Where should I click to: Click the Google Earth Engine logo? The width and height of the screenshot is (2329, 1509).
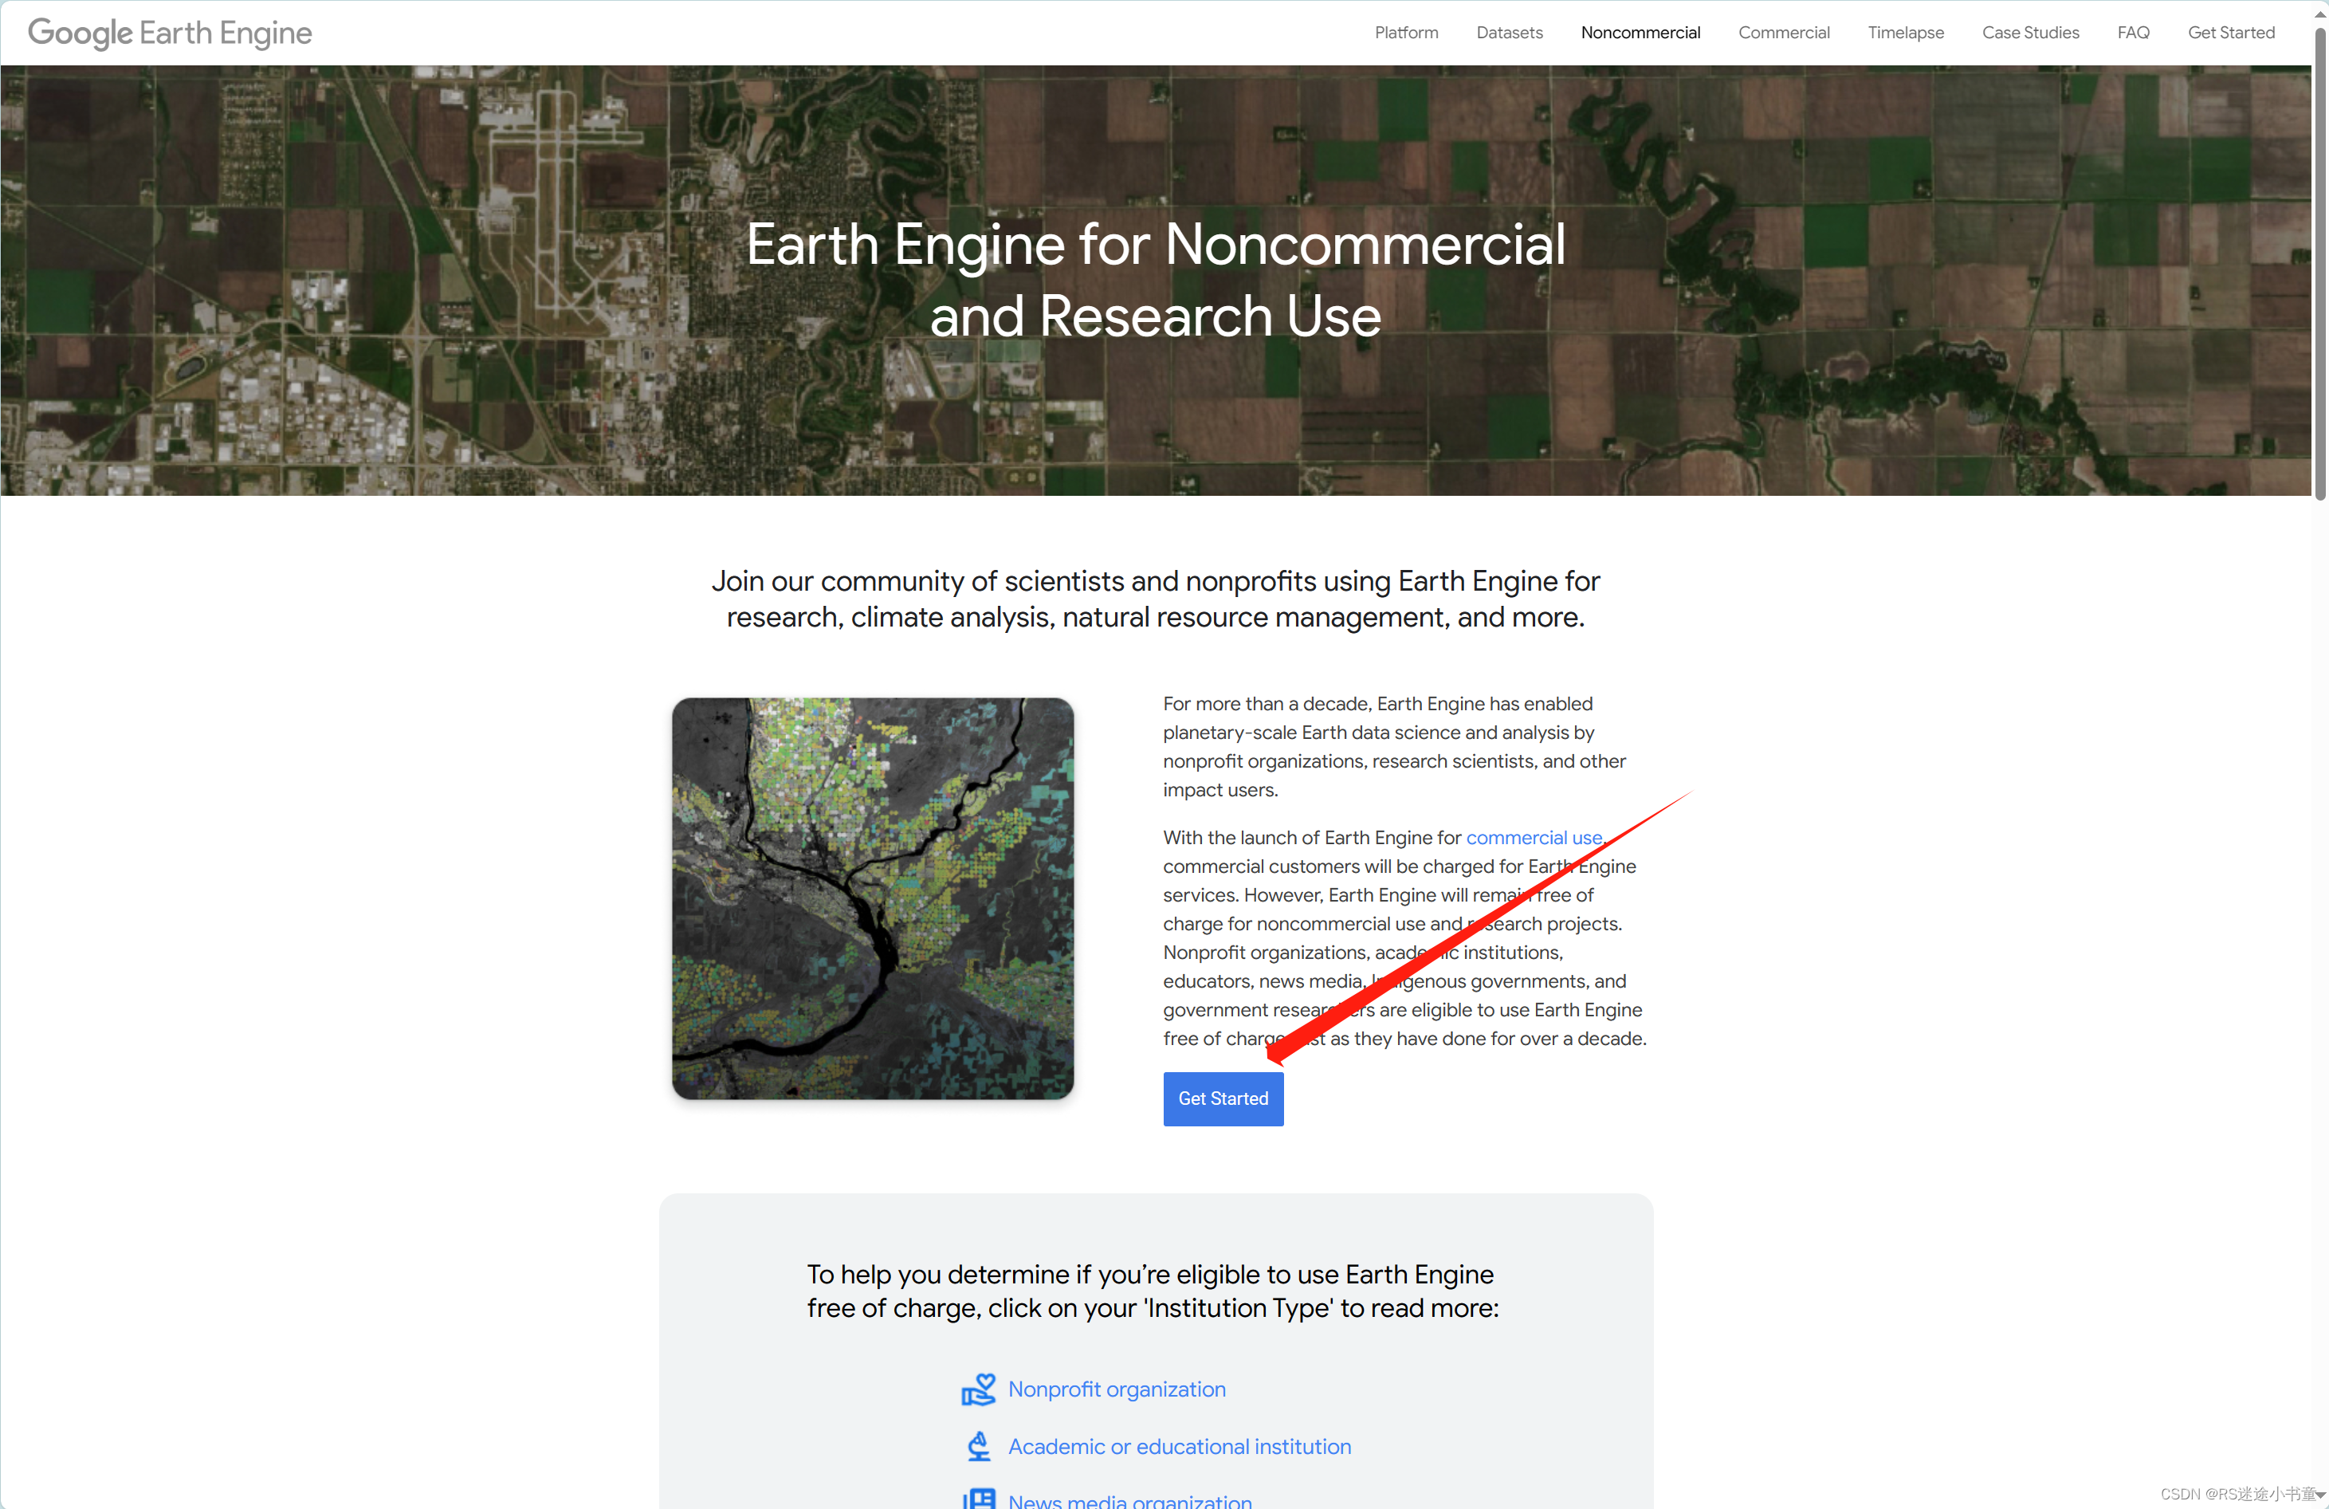coord(169,33)
